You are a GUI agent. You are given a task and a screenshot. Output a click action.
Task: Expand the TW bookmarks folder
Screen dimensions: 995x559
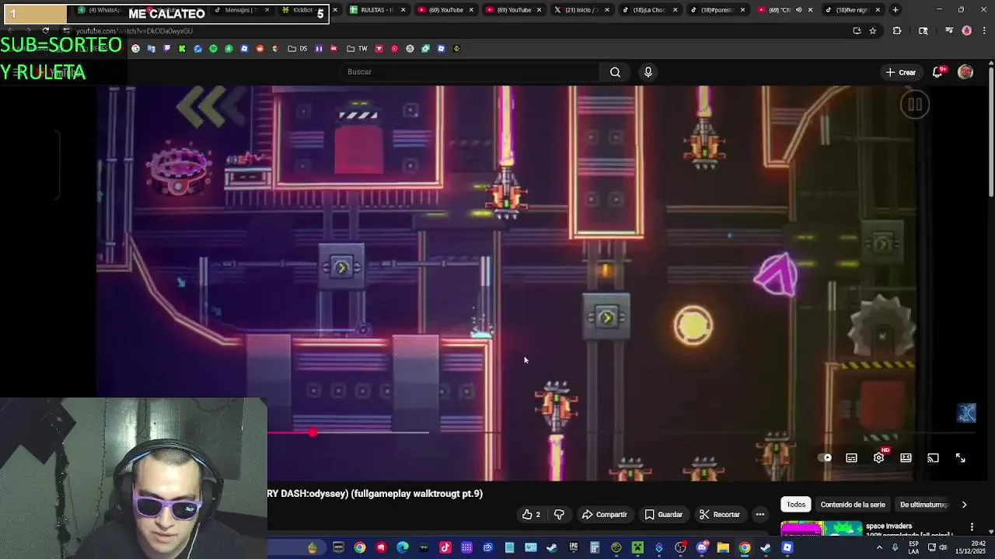(x=357, y=49)
